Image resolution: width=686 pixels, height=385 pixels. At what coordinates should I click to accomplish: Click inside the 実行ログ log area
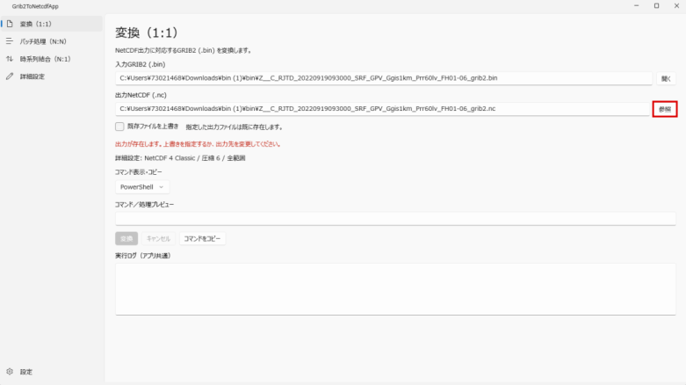(395, 289)
